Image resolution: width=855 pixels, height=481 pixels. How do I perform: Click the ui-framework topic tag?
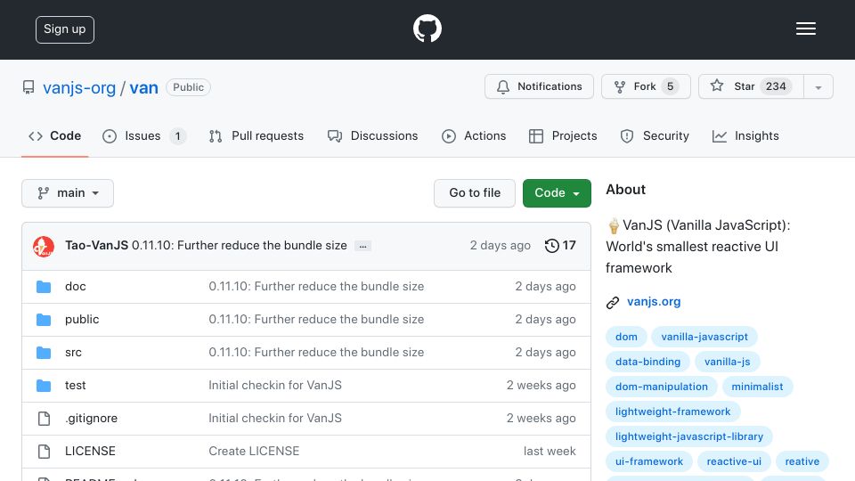point(649,461)
